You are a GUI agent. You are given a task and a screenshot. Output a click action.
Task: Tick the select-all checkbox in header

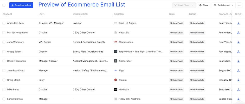[x=4, y=5]
